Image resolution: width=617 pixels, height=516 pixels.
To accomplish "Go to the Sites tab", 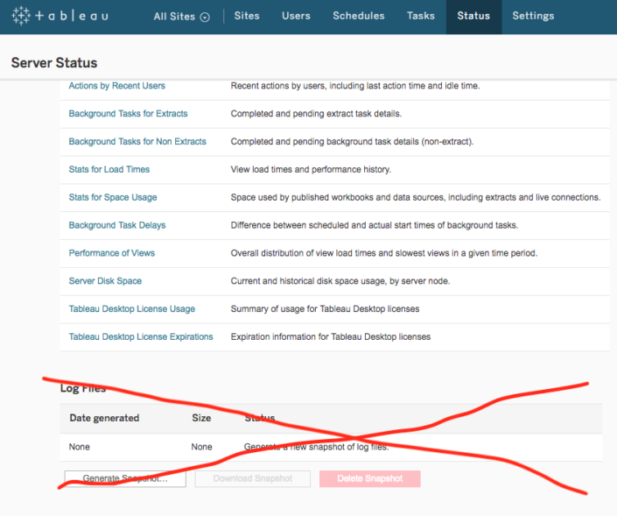I will [x=247, y=16].
